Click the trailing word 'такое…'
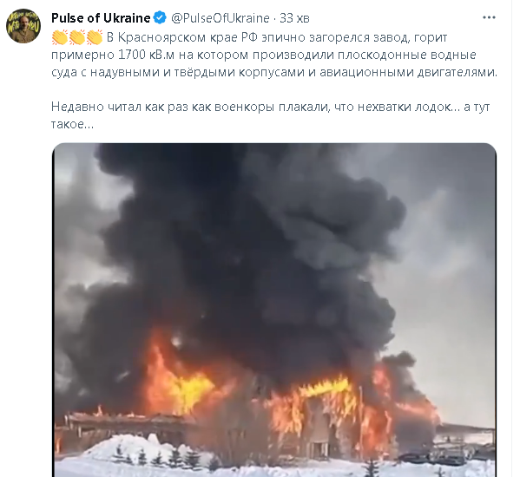The width and height of the screenshot is (520, 477). click(x=72, y=124)
